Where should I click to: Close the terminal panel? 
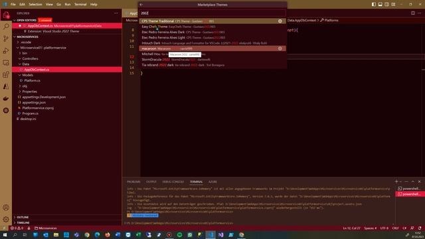coord(419,181)
